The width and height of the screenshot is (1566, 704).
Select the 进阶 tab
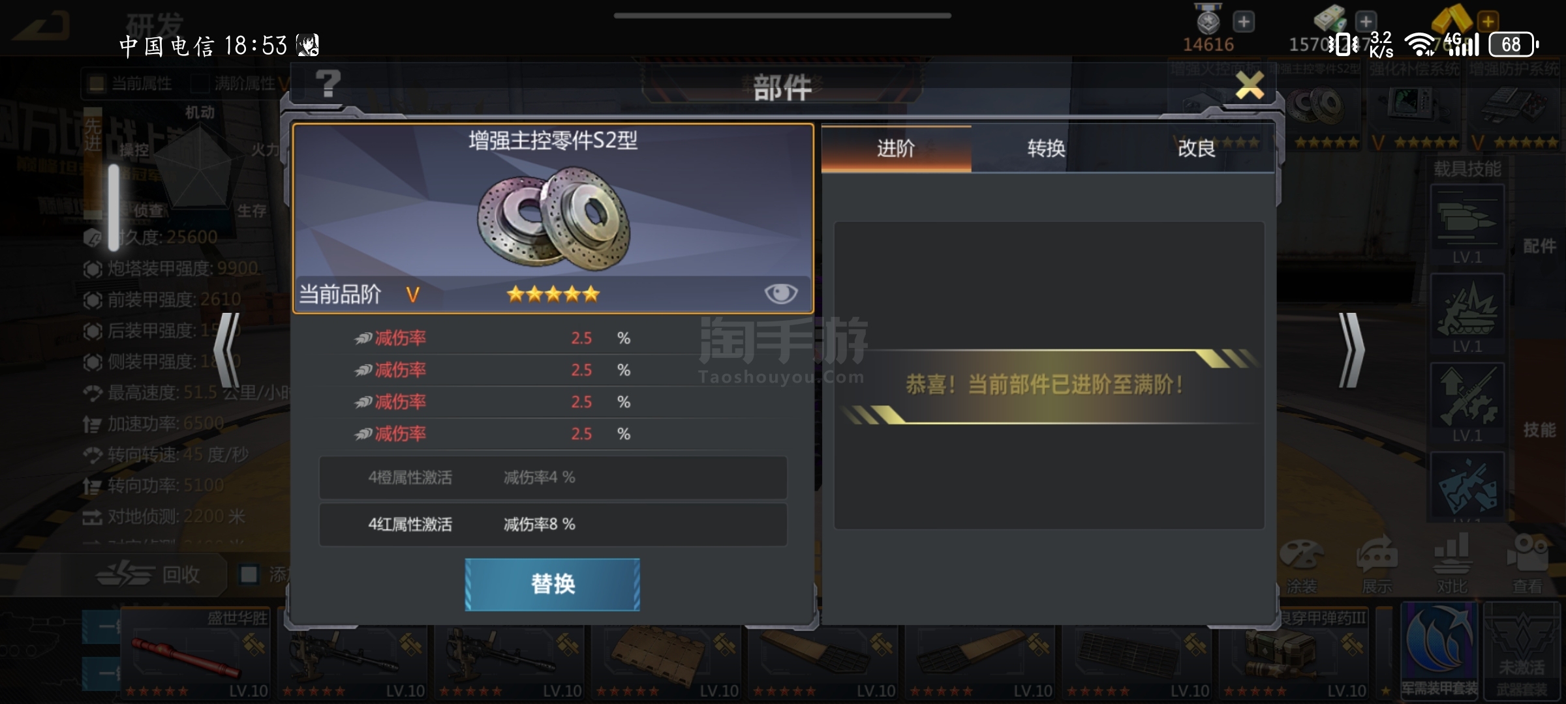(896, 149)
